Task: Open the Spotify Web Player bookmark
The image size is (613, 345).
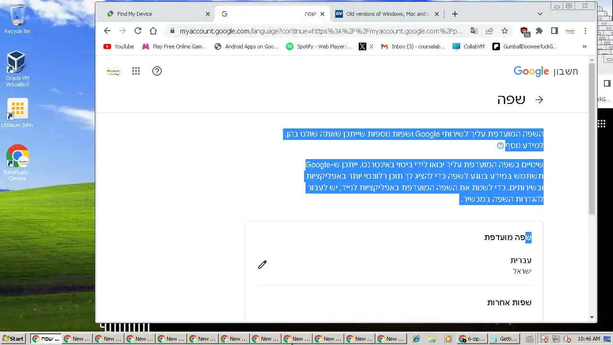Action: click(318, 46)
